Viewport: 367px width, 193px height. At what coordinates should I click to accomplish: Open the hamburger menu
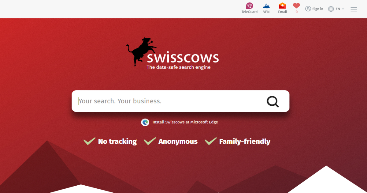pyautogui.click(x=354, y=9)
